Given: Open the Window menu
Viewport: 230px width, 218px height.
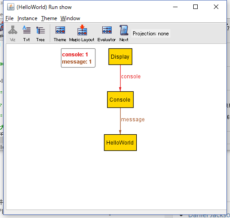Looking at the screenshot, I should 70,18.
